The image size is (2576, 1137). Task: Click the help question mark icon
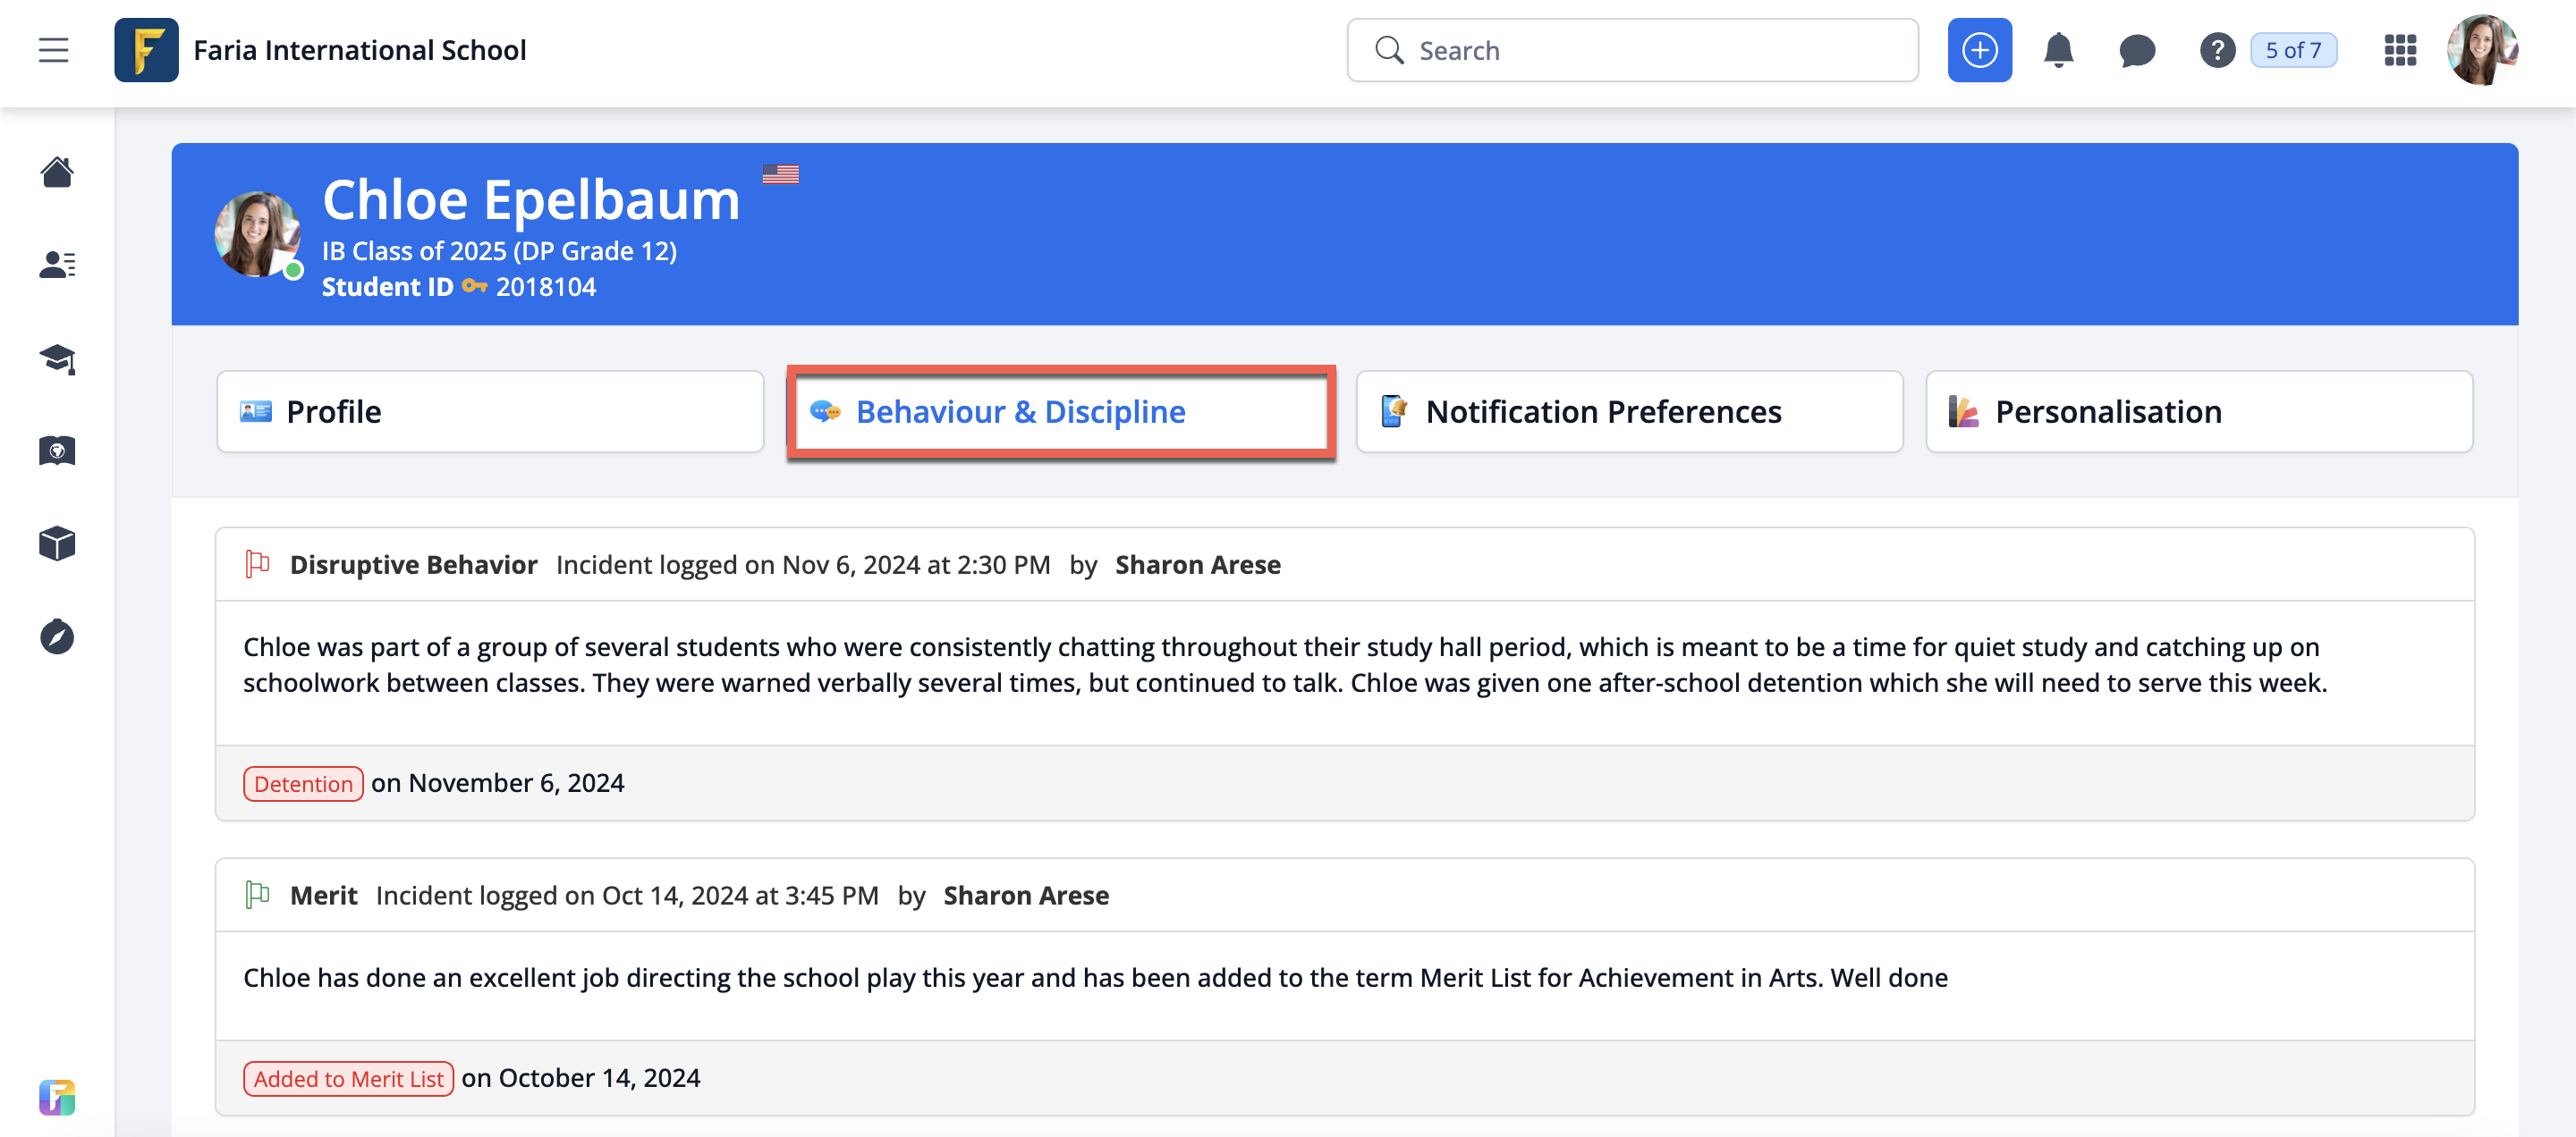coord(2216,50)
